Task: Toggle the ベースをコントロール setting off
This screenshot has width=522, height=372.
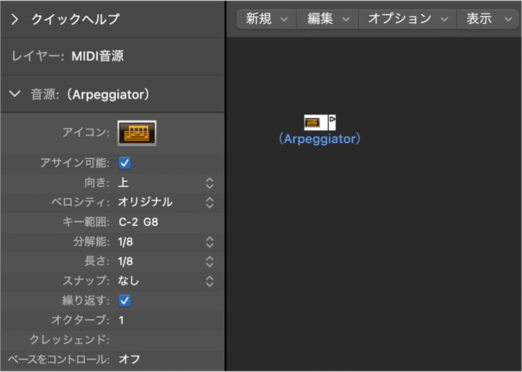Action: pyautogui.click(x=129, y=360)
